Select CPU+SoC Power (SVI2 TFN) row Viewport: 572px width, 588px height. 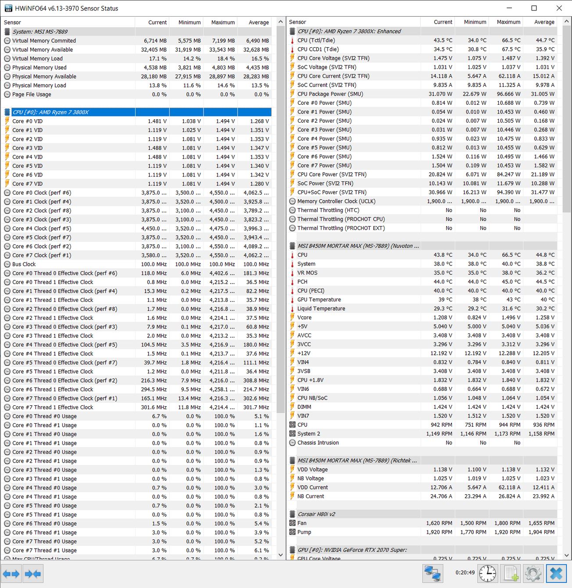pos(423,192)
